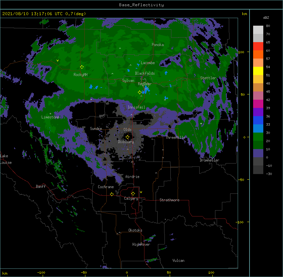Click the RockyMH label
Screen dimensions: 283x277
[80, 75]
